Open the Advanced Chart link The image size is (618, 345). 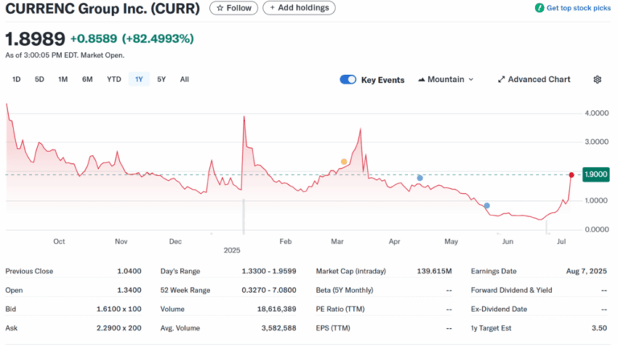click(534, 80)
